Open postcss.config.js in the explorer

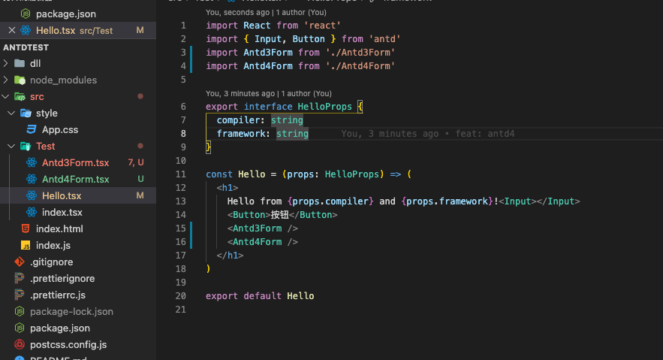coord(68,344)
